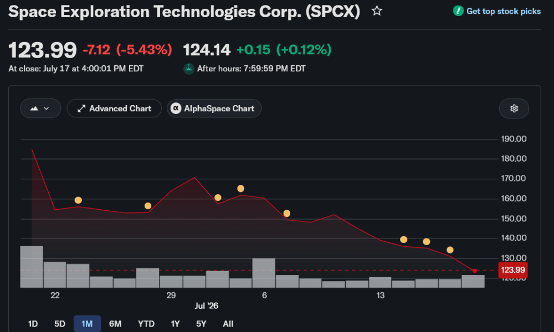
Task: Click the -7.12 (-5.43%) change value
Action: click(x=127, y=50)
